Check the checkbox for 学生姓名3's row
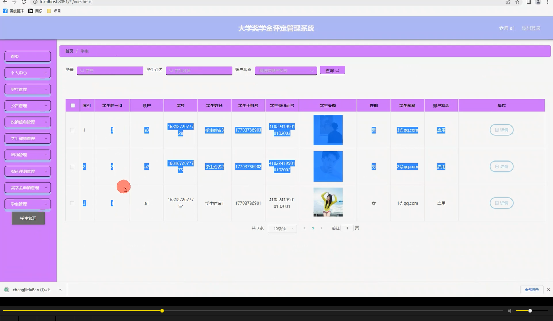This screenshot has height=321, width=553. [72, 130]
